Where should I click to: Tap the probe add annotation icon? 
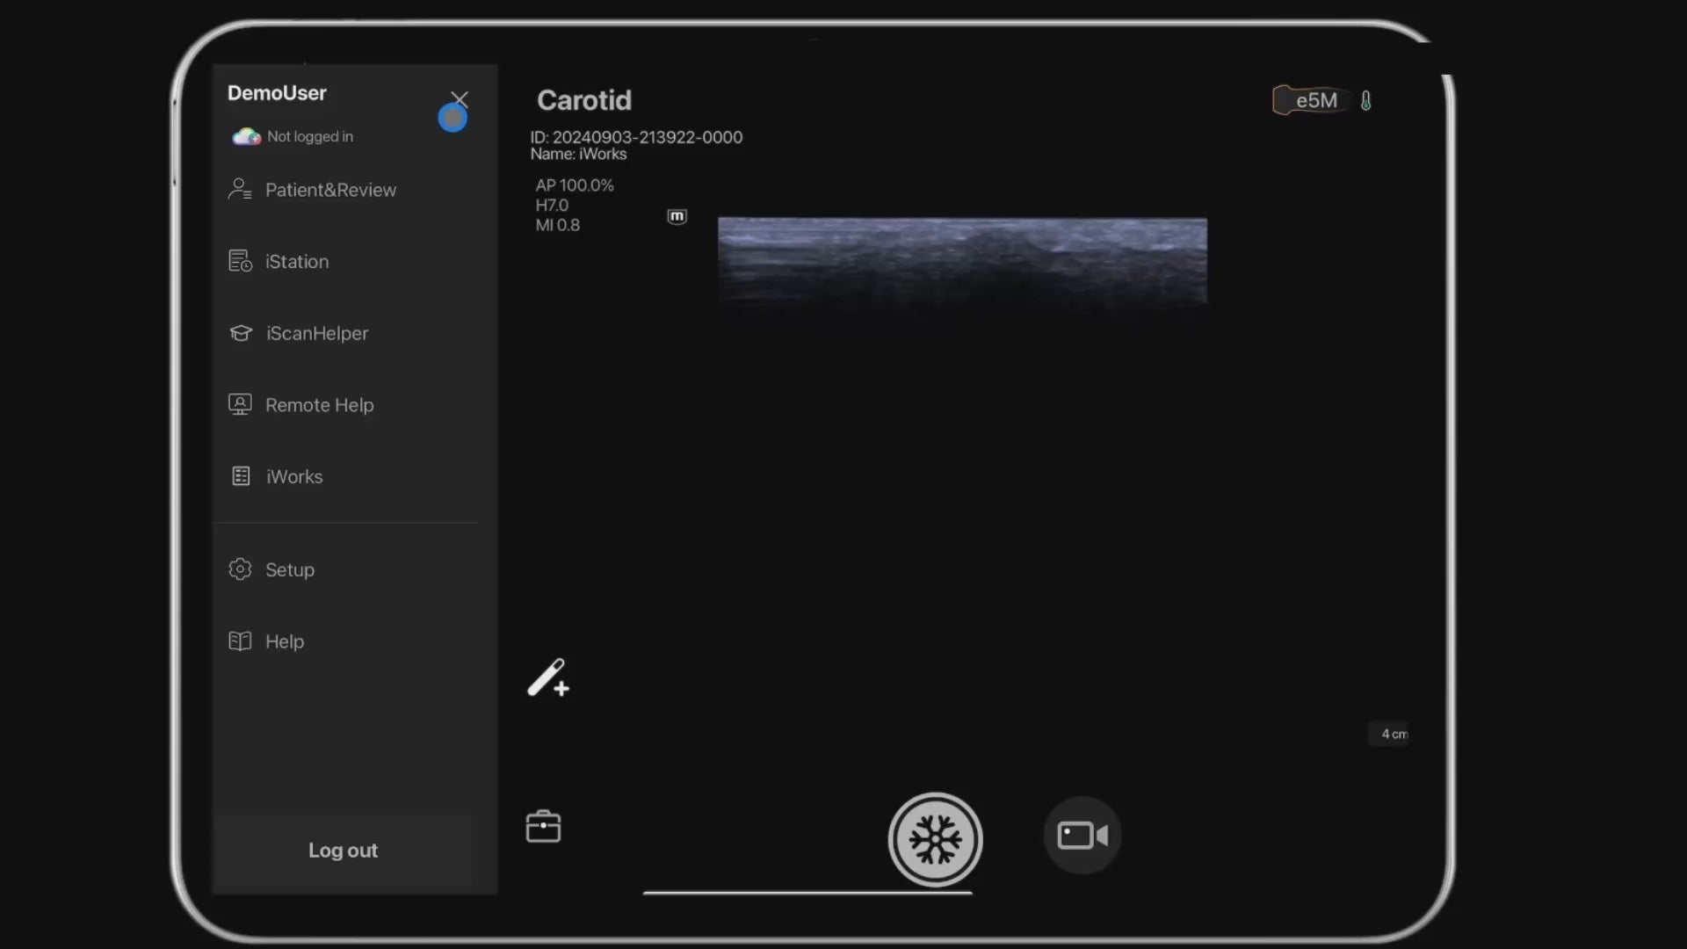[x=548, y=678]
